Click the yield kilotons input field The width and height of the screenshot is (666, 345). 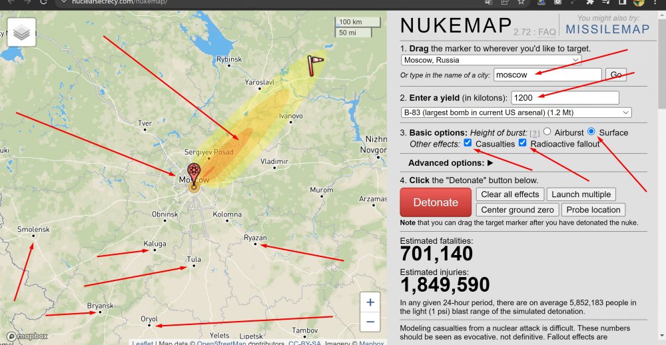tap(565, 98)
